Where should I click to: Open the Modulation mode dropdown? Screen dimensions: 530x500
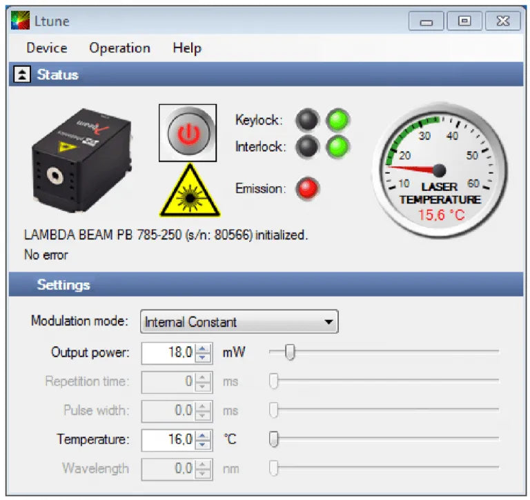point(239,321)
